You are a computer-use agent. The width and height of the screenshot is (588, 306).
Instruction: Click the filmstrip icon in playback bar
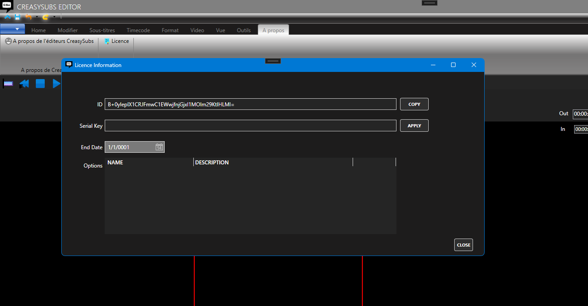point(8,84)
